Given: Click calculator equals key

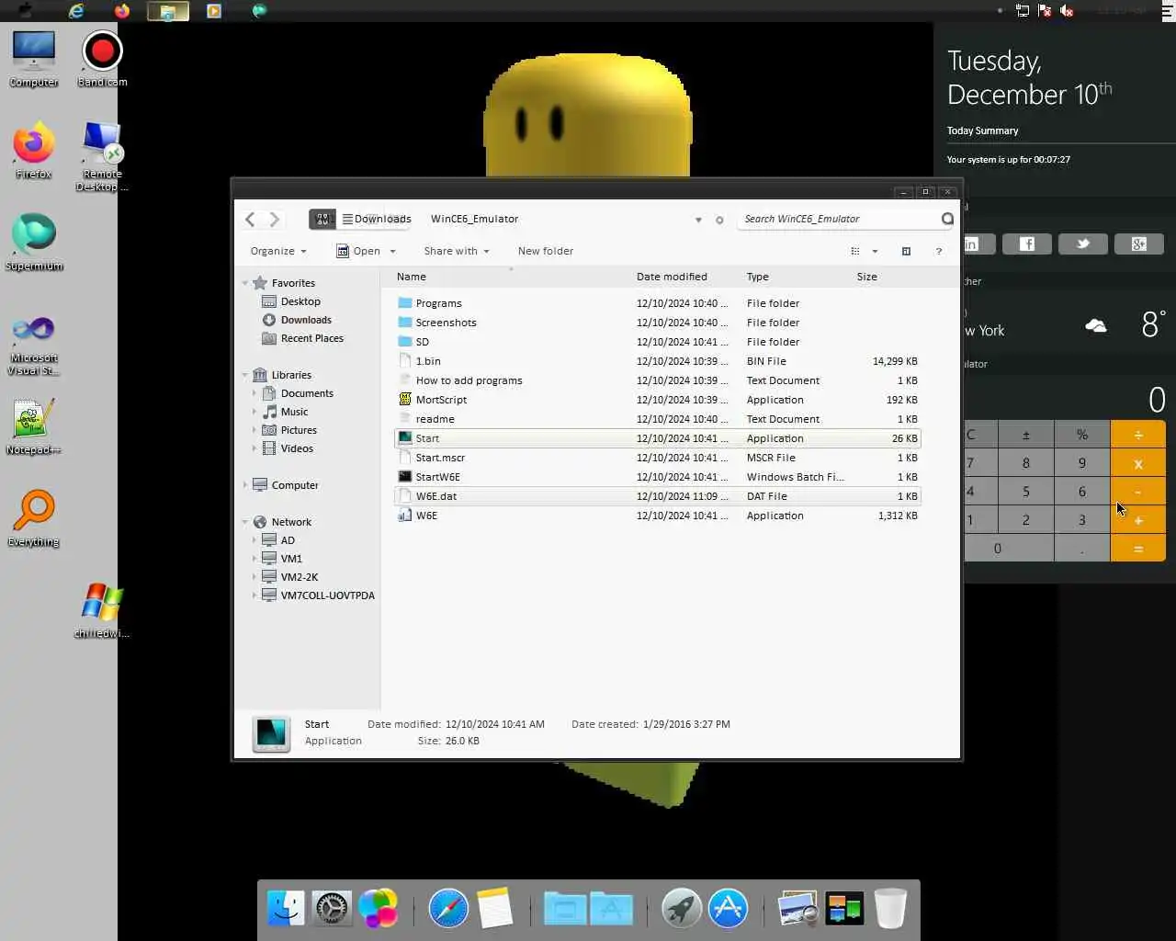Looking at the screenshot, I should pyautogui.click(x=1138, y=549).
